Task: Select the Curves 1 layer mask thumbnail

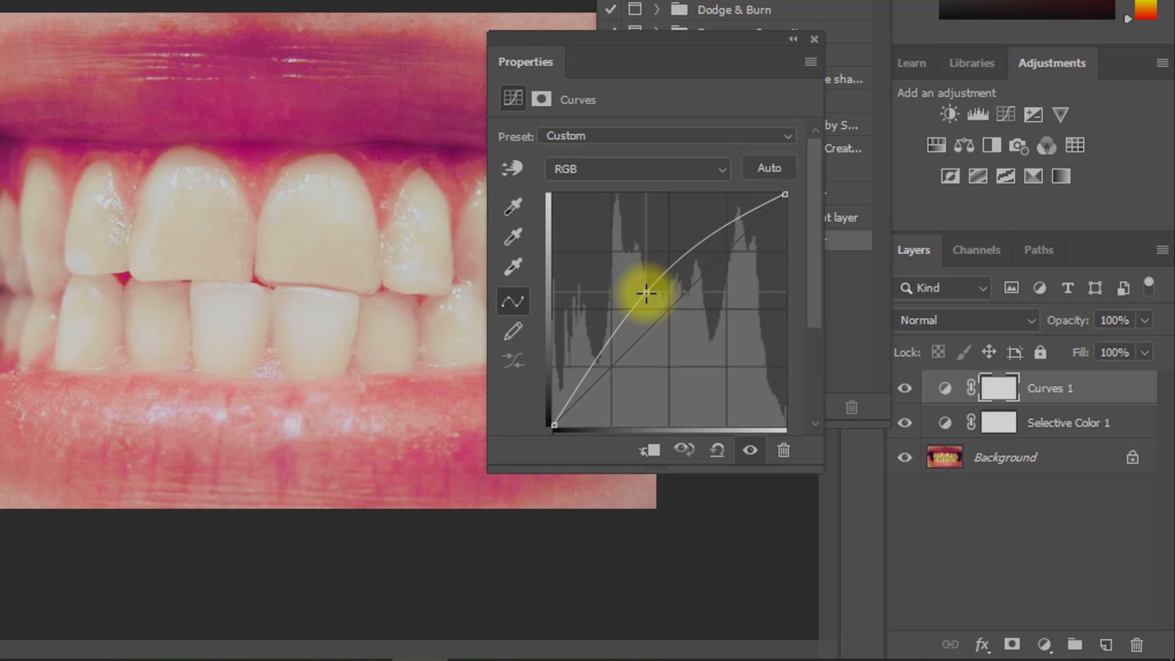Action: point(999,388)
